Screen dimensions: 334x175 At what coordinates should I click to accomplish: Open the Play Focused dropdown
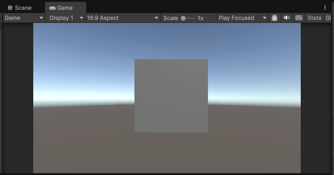pyautogui.click(x=243, y=18)
